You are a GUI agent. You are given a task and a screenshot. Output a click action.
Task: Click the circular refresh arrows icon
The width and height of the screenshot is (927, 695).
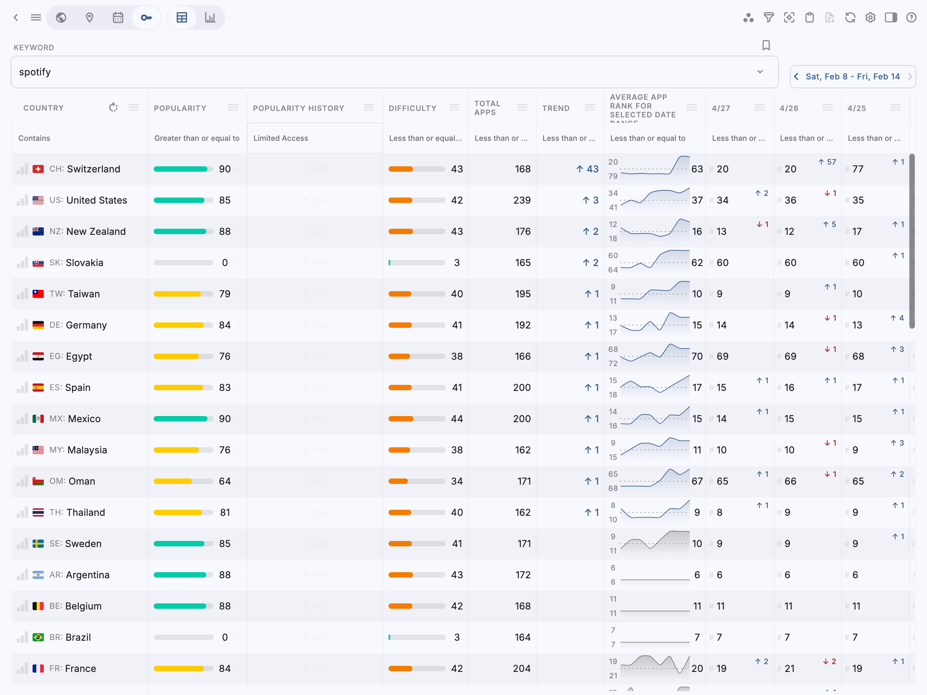850,18
